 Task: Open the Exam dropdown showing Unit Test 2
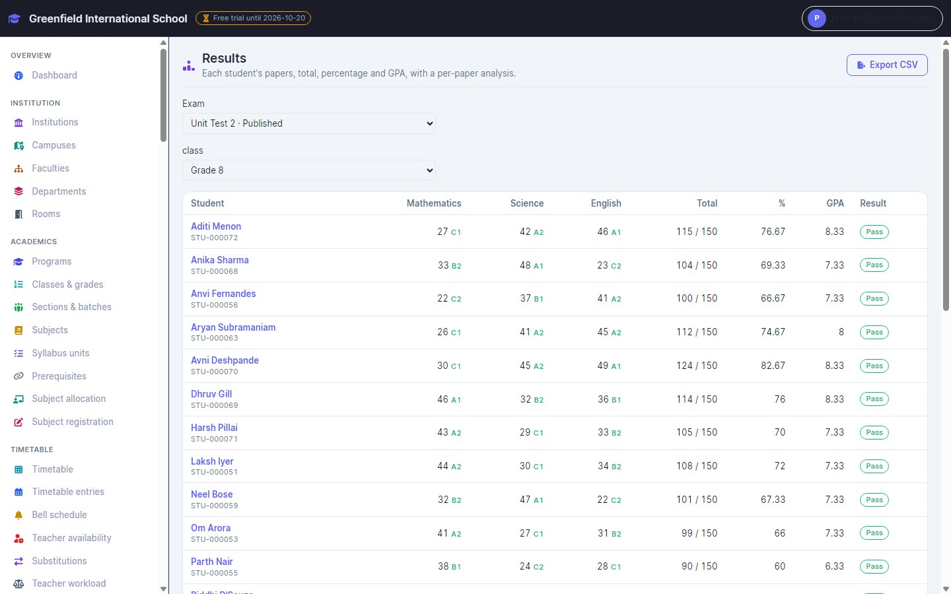(309, 123)
